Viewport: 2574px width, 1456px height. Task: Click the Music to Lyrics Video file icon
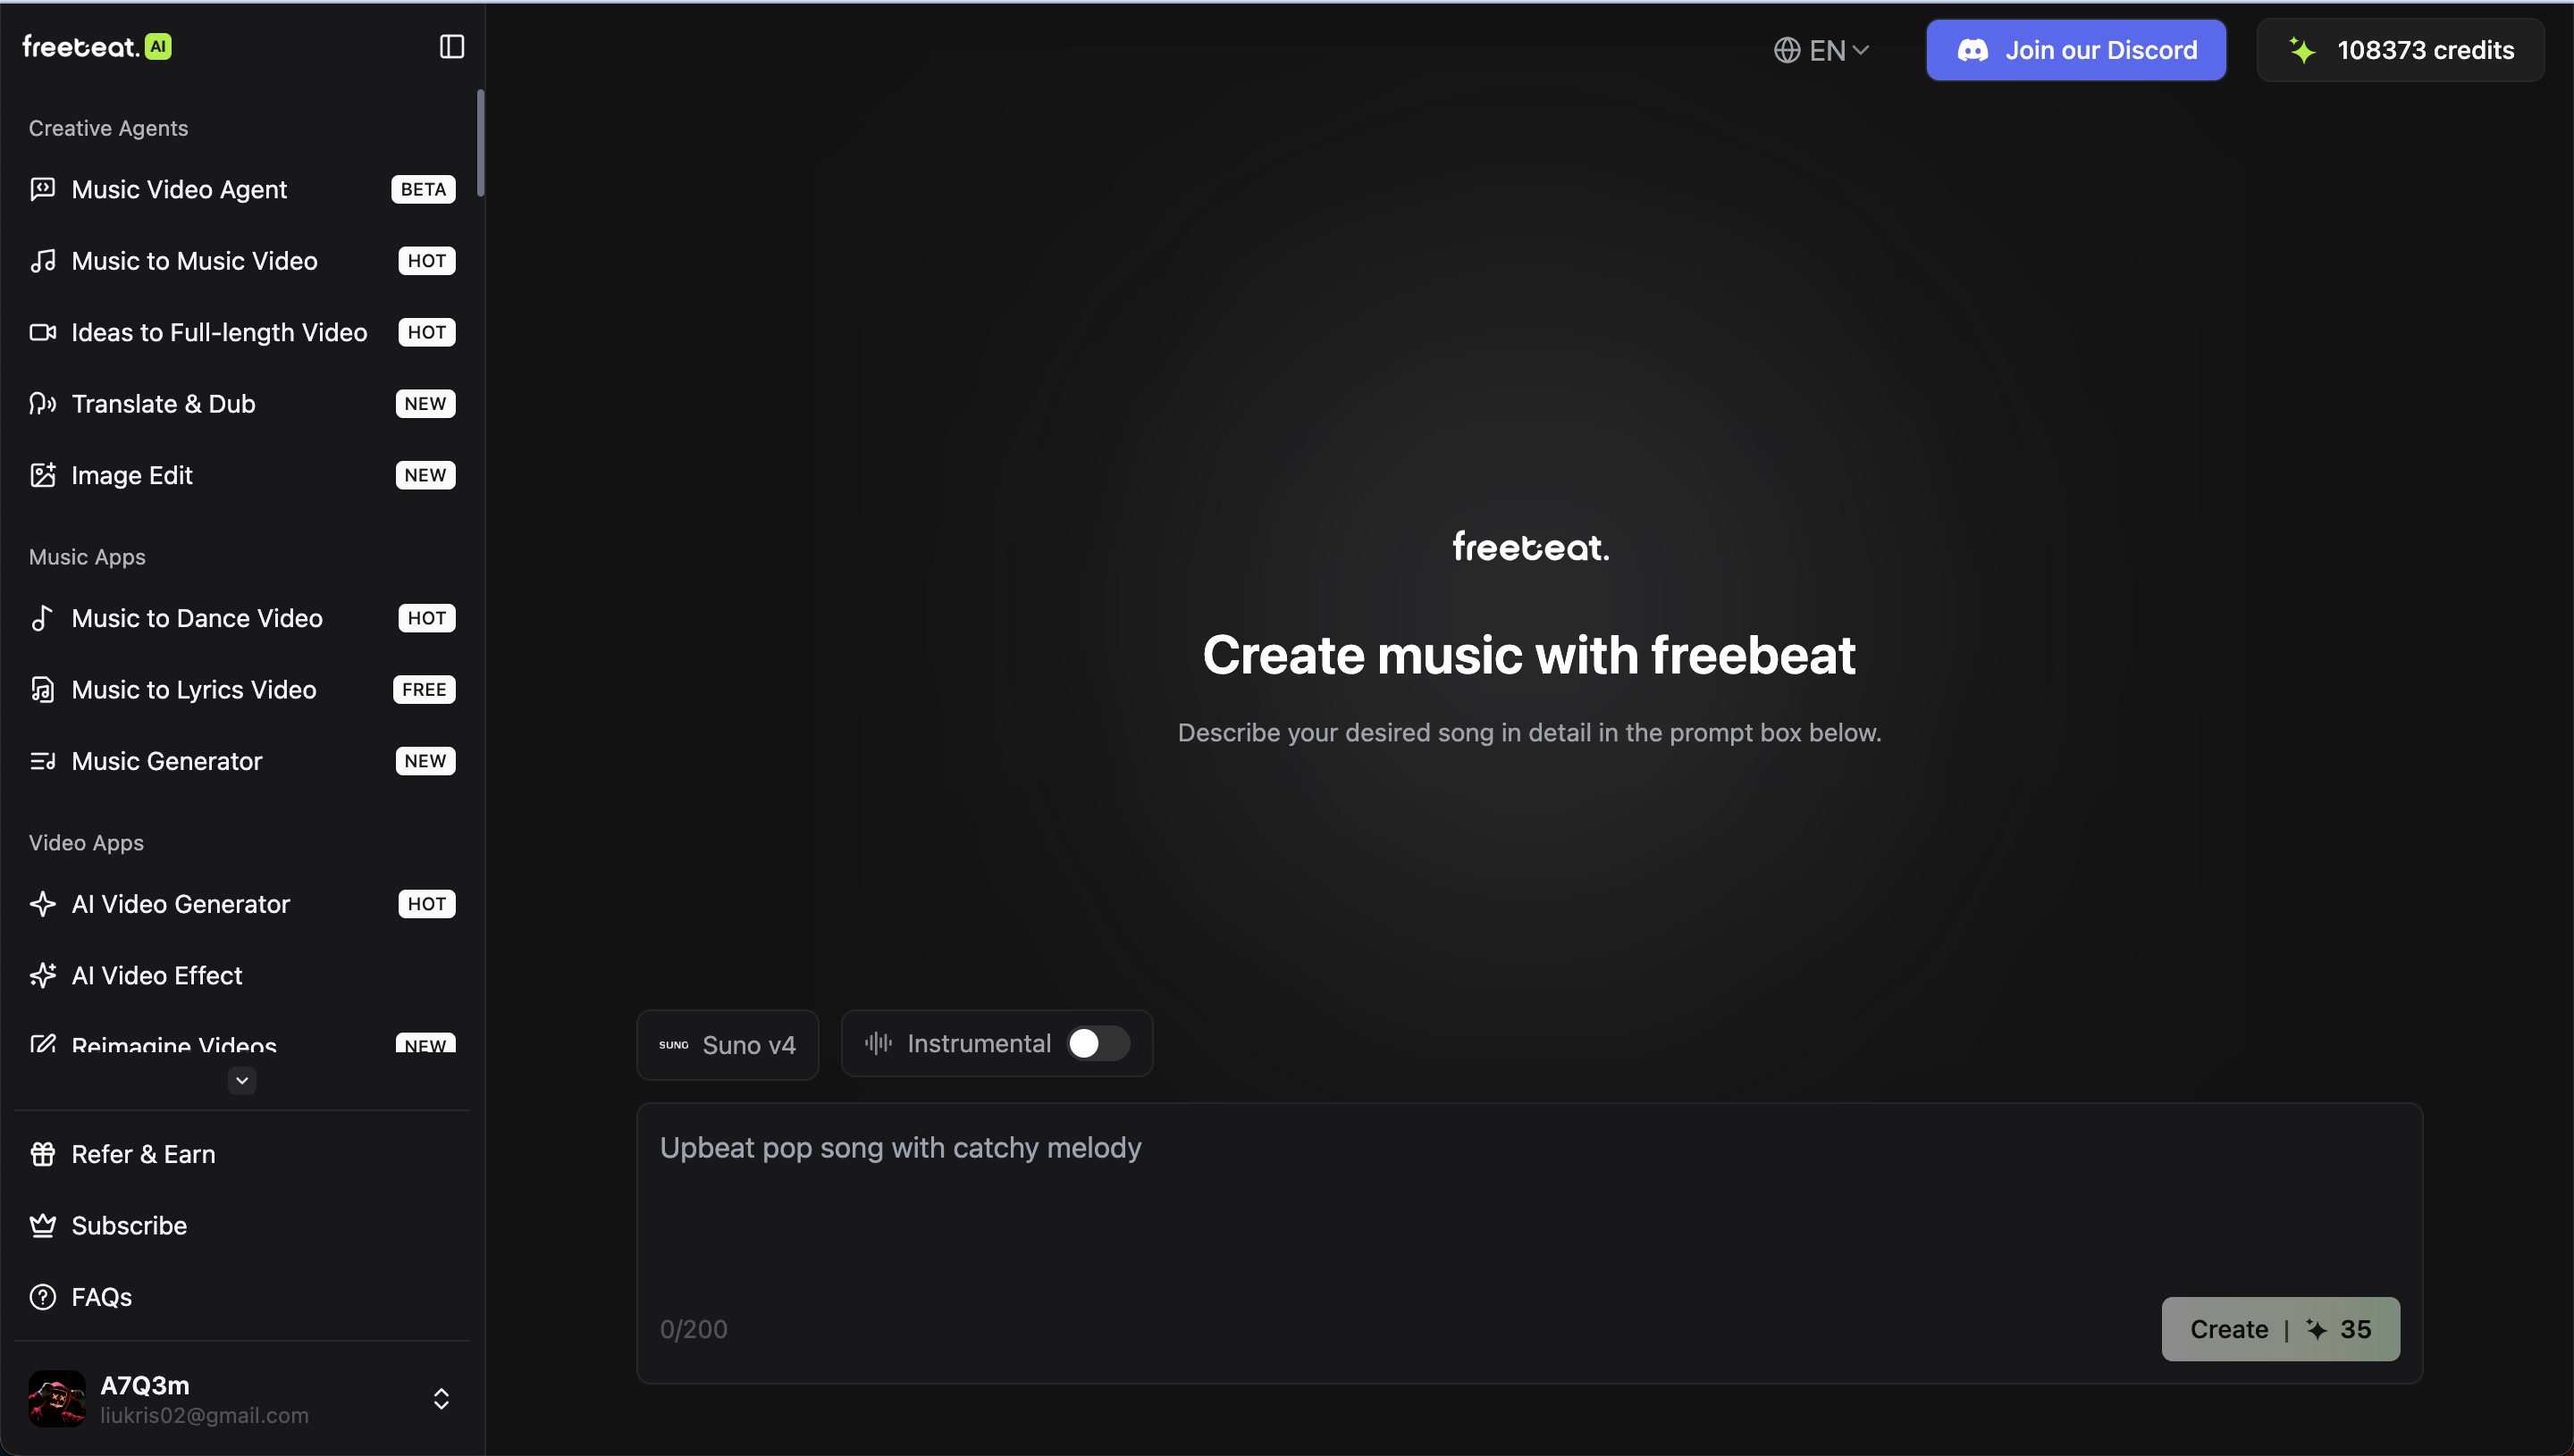click(x=42, y=690)
